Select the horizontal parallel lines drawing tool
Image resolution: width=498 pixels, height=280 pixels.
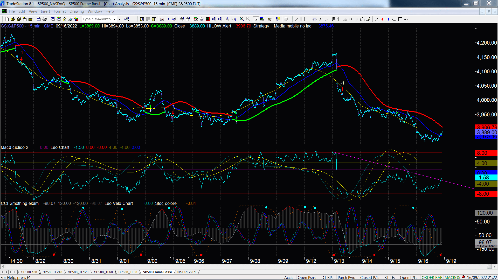(x=309, y=19)
